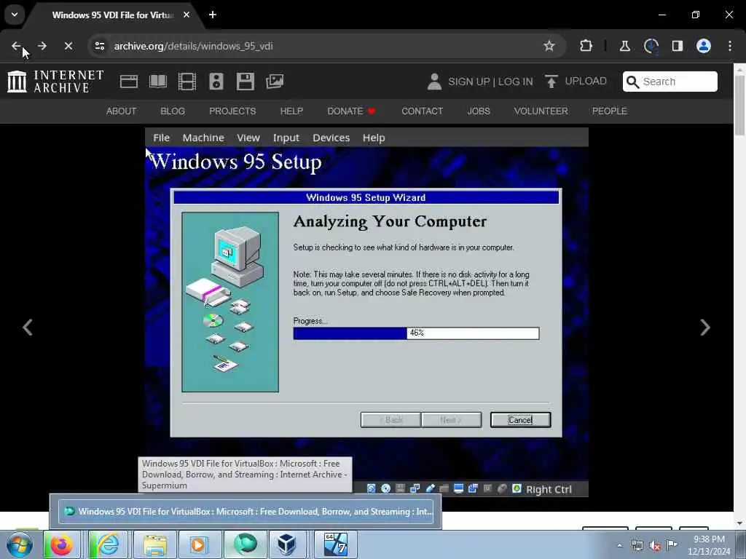Click LOG IN link
This screenshot has width=746, height=559.
click(x=515, y=82)
